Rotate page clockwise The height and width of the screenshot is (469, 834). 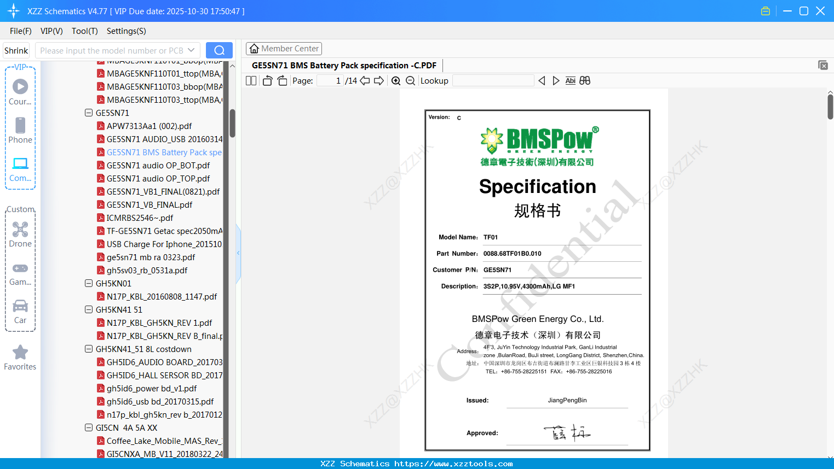[283, 81]
